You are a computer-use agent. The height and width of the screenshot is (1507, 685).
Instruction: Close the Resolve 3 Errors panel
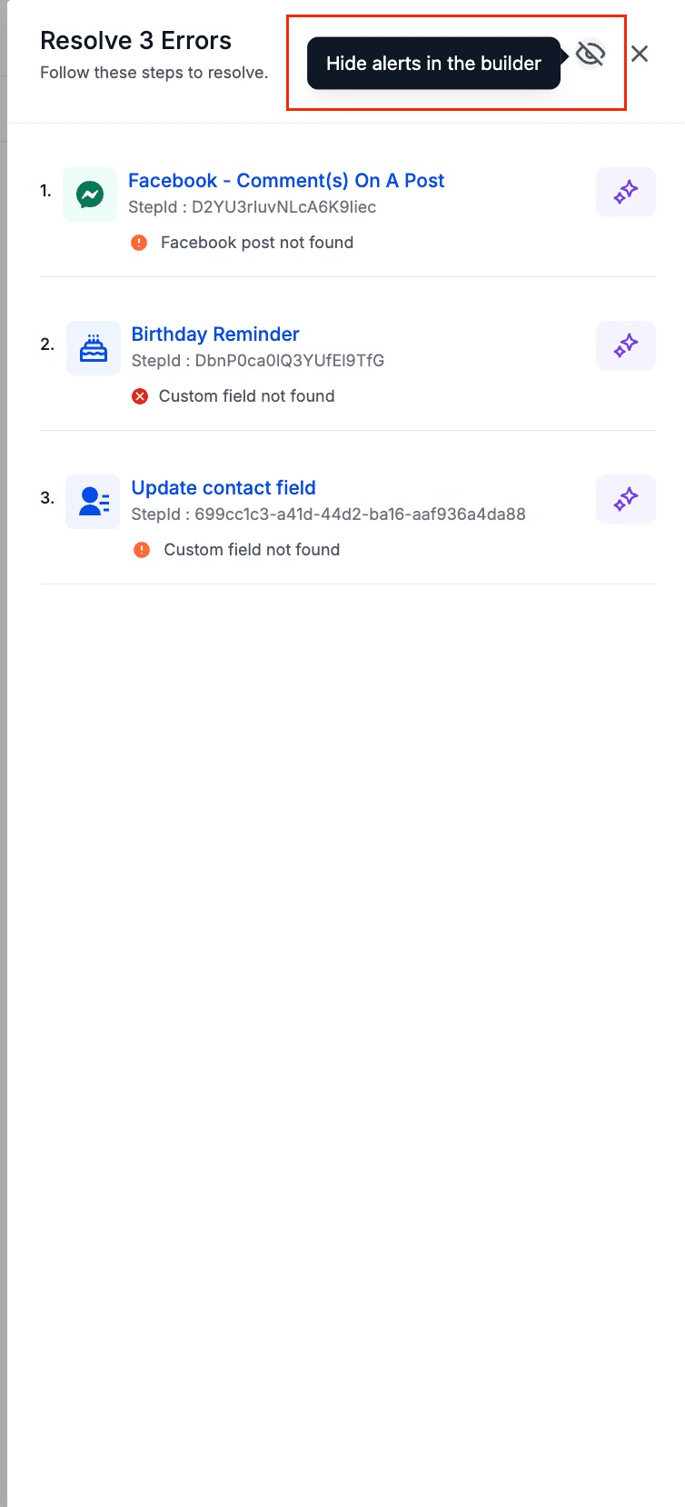(640, 54)
